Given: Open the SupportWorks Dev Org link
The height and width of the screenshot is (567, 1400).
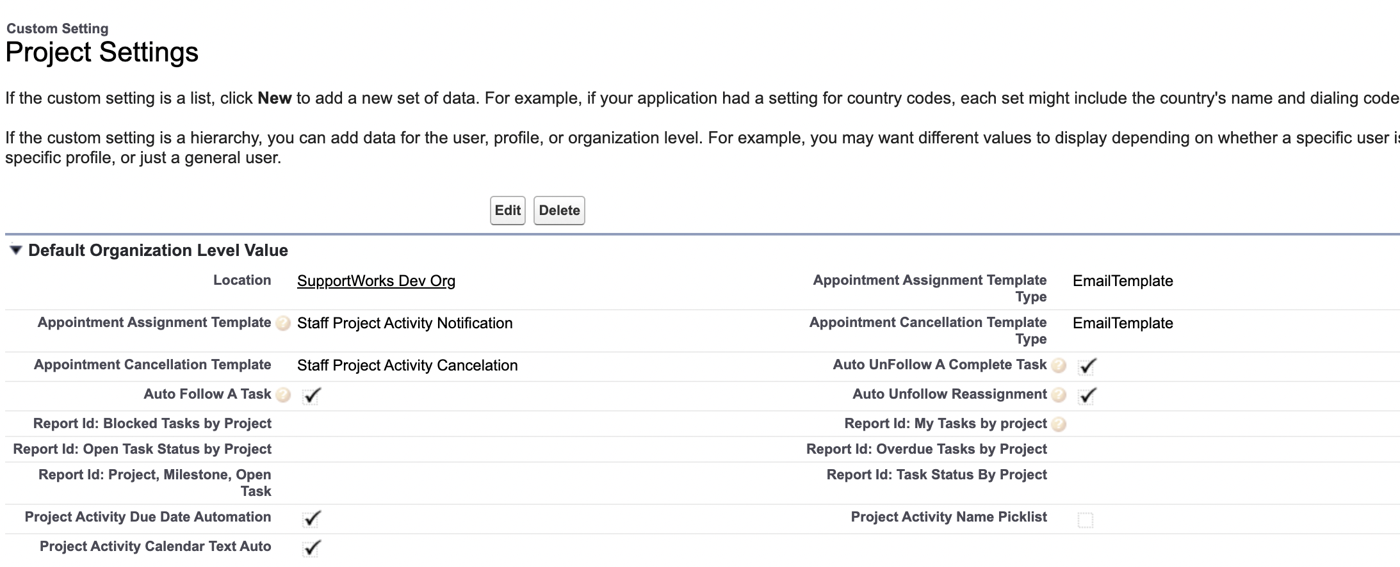Looking at the screenshot, I should pos(376,281).
